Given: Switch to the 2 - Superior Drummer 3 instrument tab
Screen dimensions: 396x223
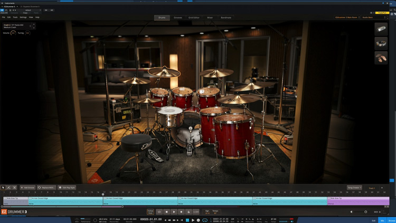Looking at the screenshot, I should point(30,6).
